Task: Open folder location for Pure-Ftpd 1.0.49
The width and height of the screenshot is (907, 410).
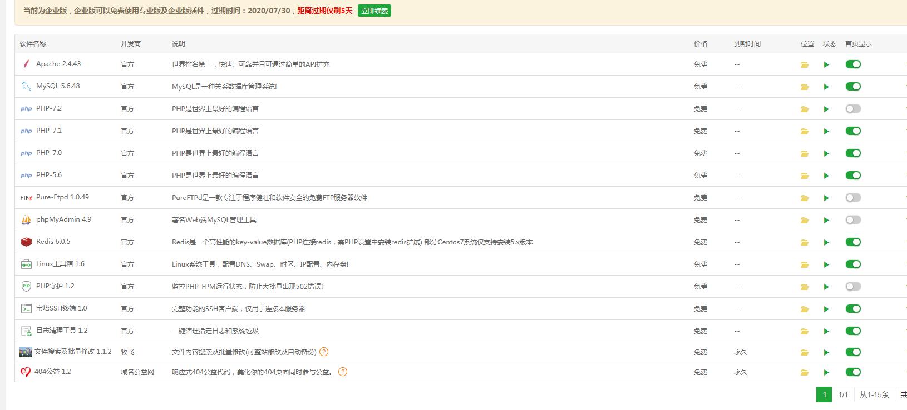Action: (x=804, y=198)
